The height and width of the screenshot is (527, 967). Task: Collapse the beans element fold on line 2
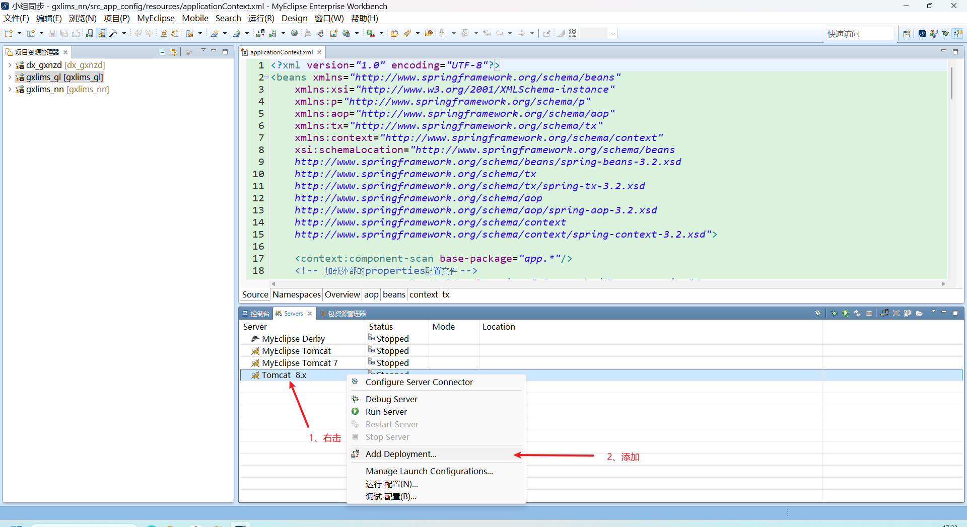tap(267, 77)
